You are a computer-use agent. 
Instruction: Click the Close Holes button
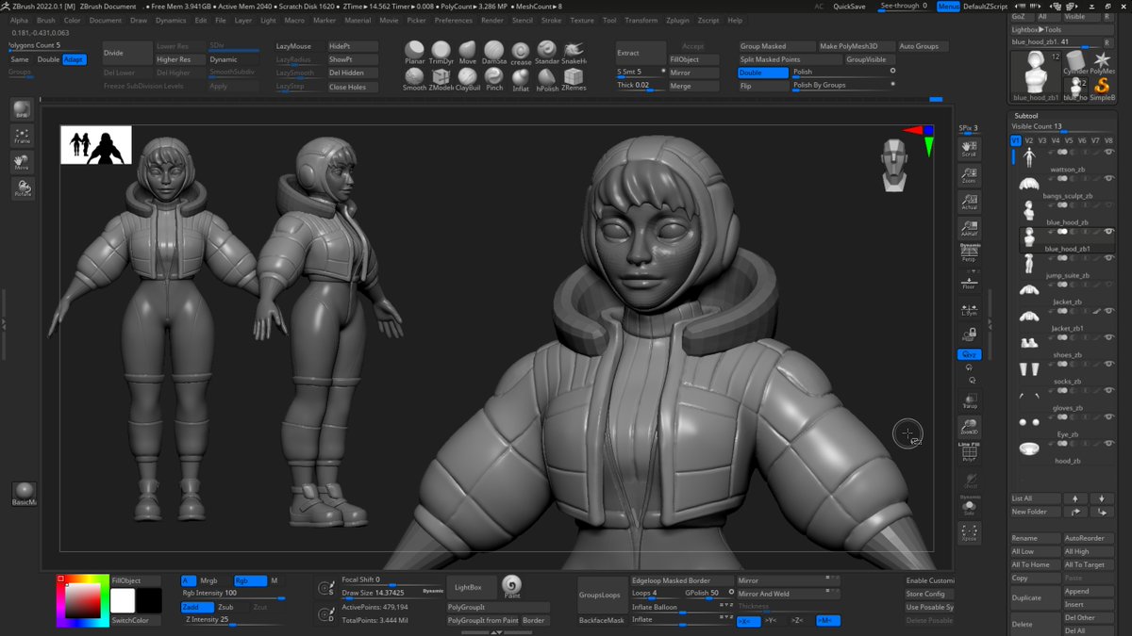[x=353, y=87]
